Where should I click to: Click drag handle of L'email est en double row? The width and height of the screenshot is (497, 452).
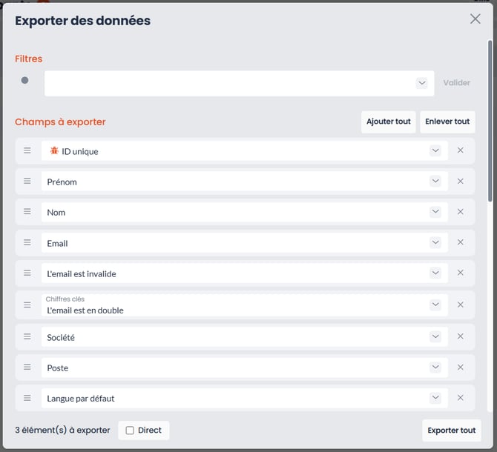(27, 305)
